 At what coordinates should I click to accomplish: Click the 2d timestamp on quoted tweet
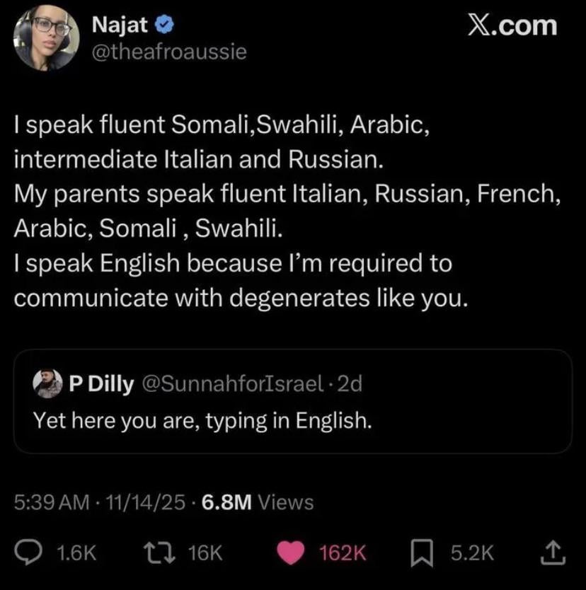[x=350, y=384]
